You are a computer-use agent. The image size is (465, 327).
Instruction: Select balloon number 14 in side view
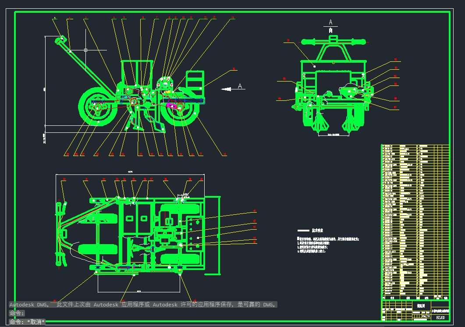click(x=233, y=18)
